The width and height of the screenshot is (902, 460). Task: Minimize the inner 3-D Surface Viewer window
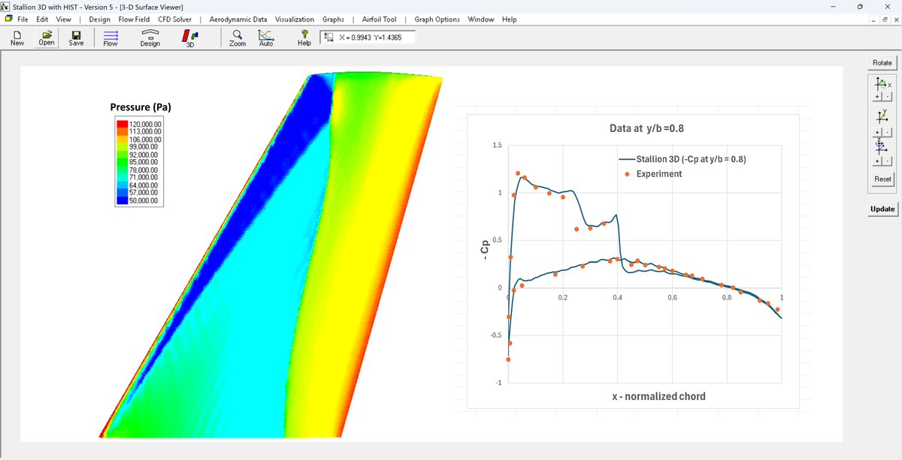coord(875,20)
